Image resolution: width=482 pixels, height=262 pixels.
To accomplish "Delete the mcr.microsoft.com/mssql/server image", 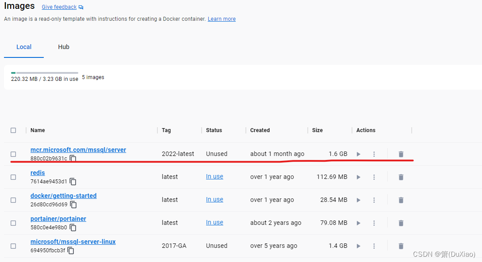I will [x=401, y=154].
